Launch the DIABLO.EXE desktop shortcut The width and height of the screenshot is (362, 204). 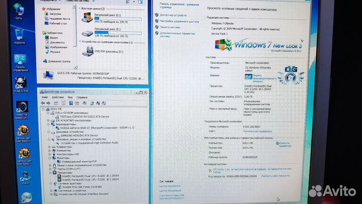coord(21,85)
